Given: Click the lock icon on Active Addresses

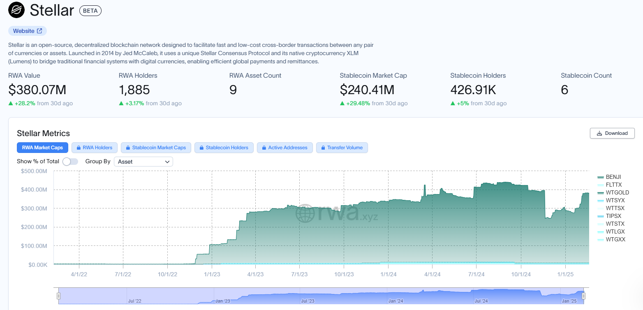Looking at the screenshot, I should [264, 148].
